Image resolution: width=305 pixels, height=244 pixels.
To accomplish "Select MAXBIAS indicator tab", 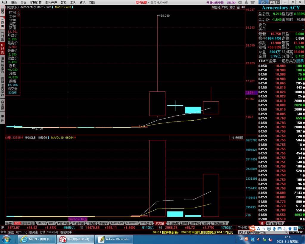I will pyautogui.click(x=117, y=223).
